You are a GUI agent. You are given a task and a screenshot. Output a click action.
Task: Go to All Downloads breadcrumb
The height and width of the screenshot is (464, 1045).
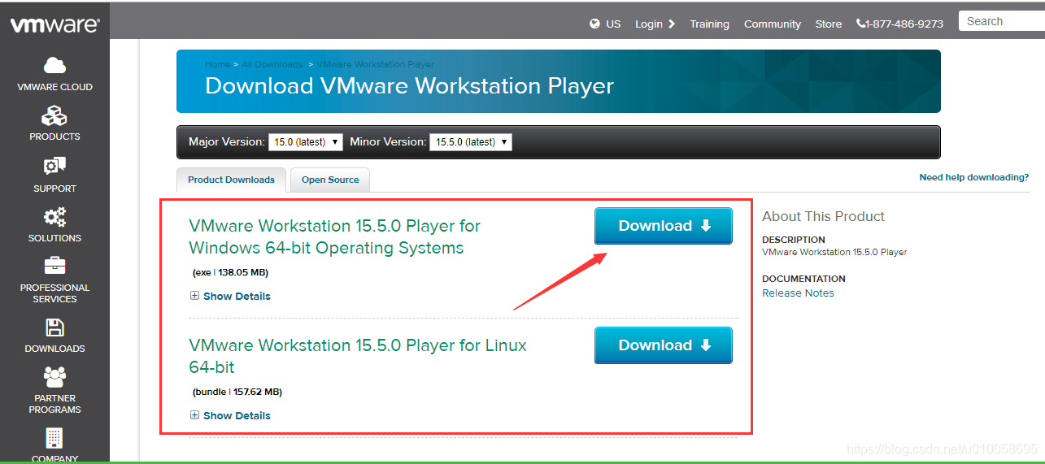[272, 64]
